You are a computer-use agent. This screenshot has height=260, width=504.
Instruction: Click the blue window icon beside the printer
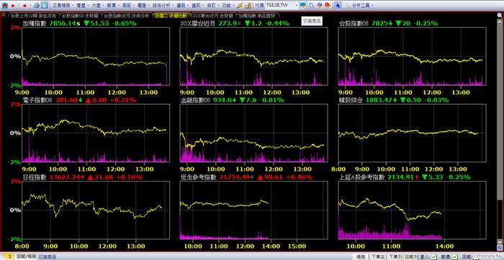pos(45,6)
